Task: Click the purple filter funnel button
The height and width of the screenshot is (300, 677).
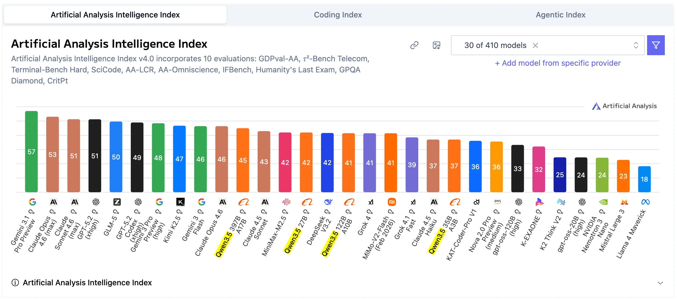Action: point(656,45)
